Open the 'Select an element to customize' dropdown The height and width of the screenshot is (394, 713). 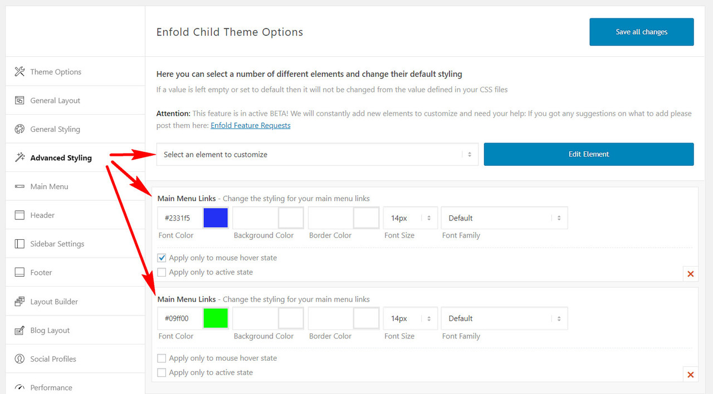317,154
